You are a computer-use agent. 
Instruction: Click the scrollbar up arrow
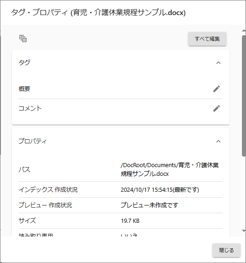tap(244, 30)
